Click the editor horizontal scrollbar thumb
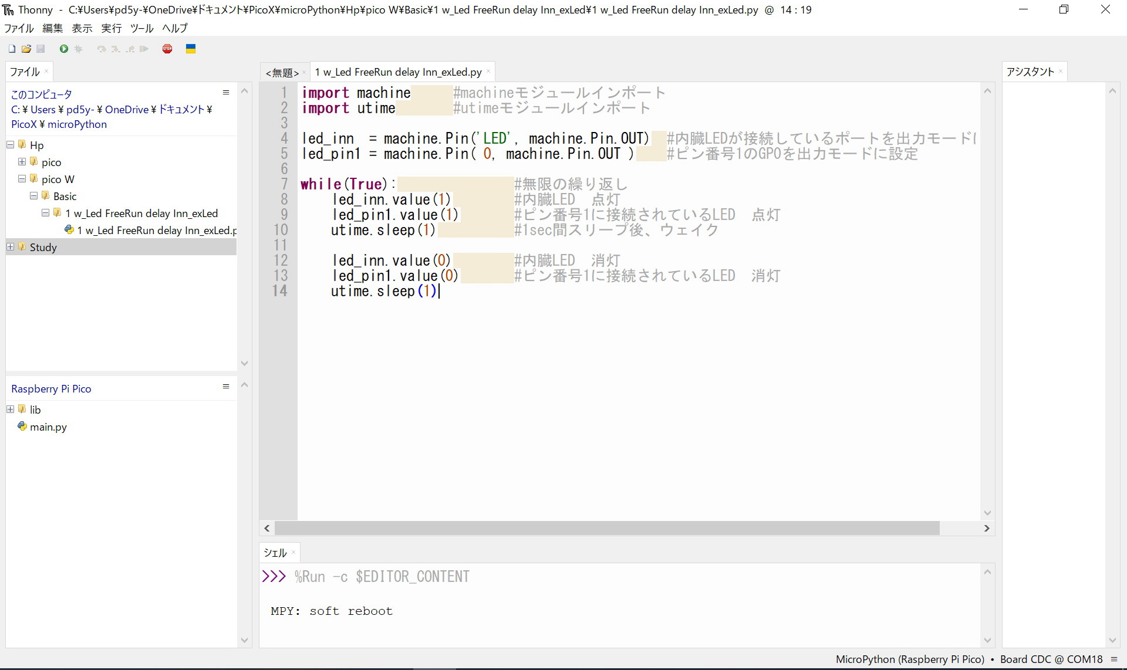This screenshot has width=1127, height=670. [607, 529]
